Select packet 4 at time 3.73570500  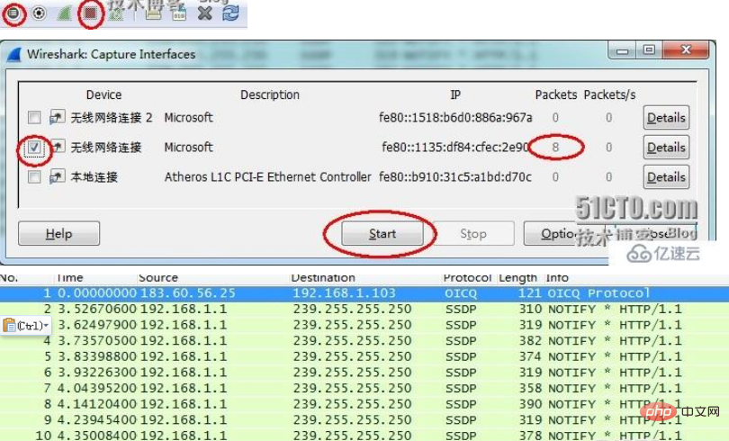coord(364,340)
